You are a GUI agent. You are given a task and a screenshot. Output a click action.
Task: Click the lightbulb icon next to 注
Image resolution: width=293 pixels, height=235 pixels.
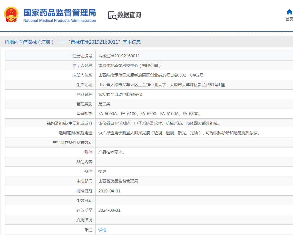click(x=86, y=230)
